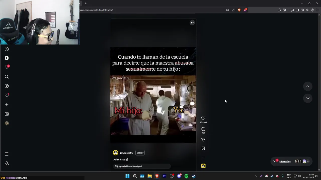Open the Search icon in sidebar

point(7,77)
